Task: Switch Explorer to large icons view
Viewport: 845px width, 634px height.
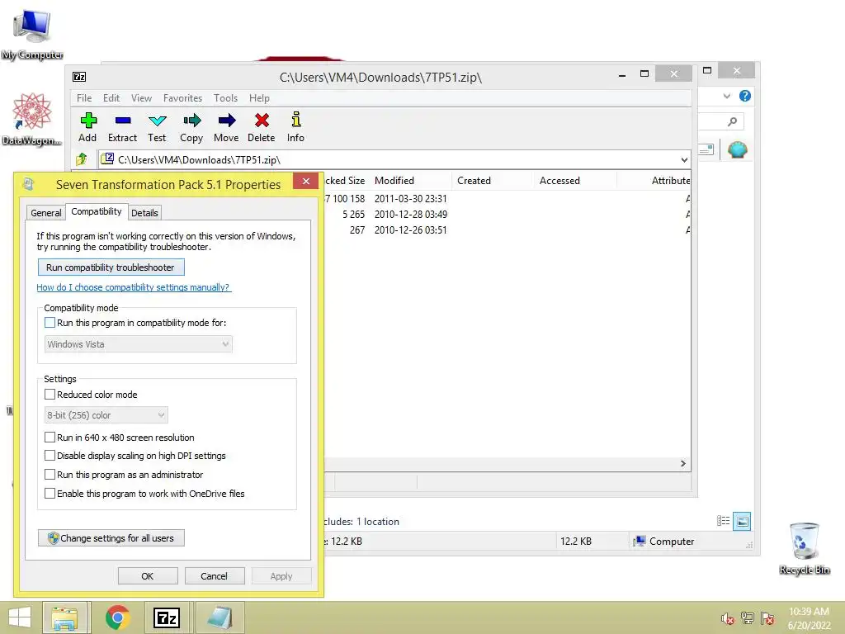Action: (x=742, y=522)
